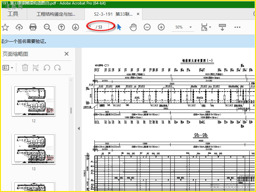Zoom out with the minus button
The image size is (256, 192).
(147, 27)
